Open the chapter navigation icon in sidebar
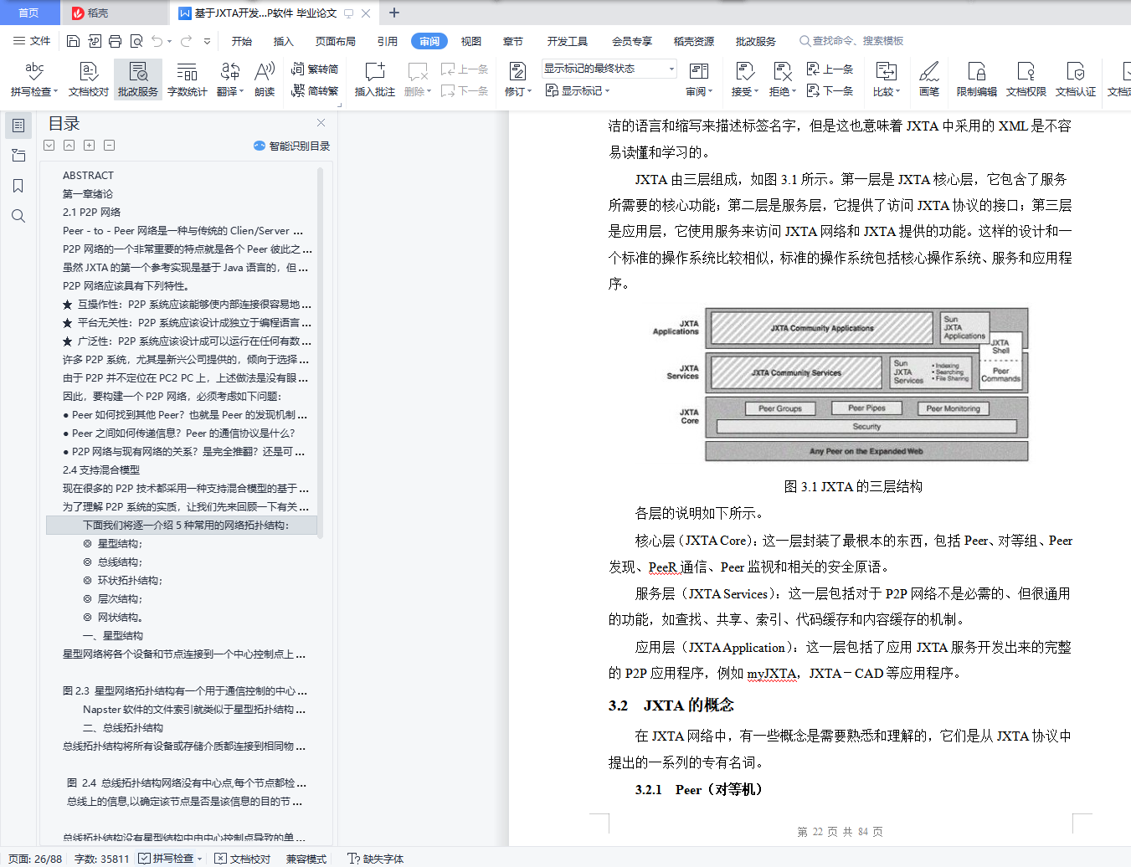Image resolution: width=1131 pixels, height=867 pixels. [18, 156]
